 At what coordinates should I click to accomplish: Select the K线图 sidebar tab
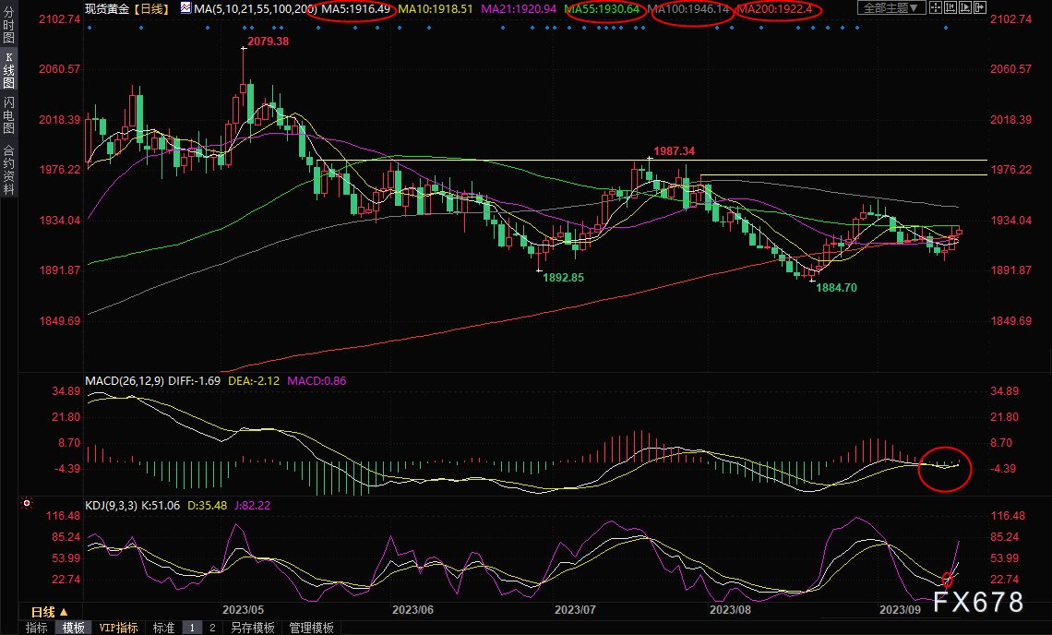(x=8, y=69)
